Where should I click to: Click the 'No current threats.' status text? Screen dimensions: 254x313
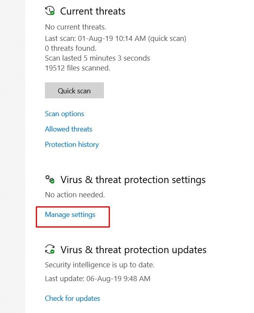[76, 28]
